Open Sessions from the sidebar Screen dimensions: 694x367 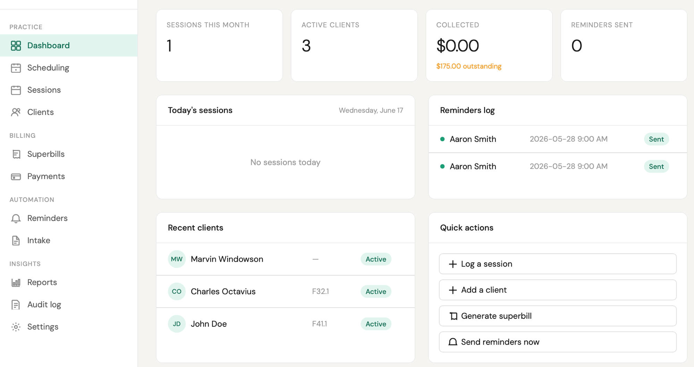click(69, 90)
